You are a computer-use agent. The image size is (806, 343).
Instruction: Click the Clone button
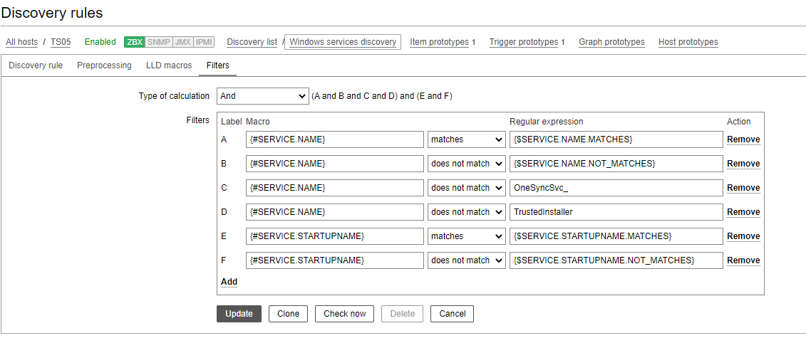tap(288, 314)
